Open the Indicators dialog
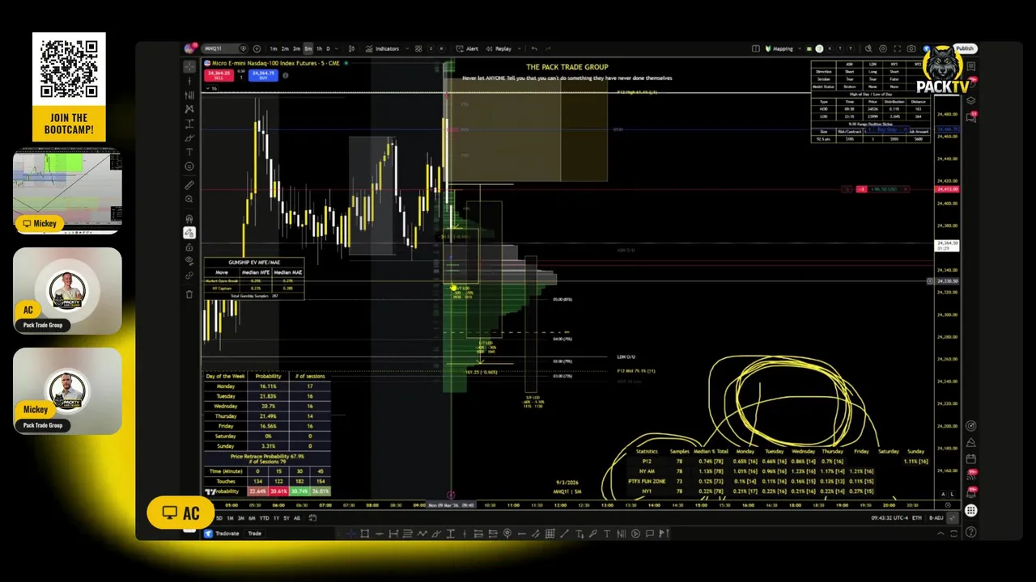 [x=382, y=48]
